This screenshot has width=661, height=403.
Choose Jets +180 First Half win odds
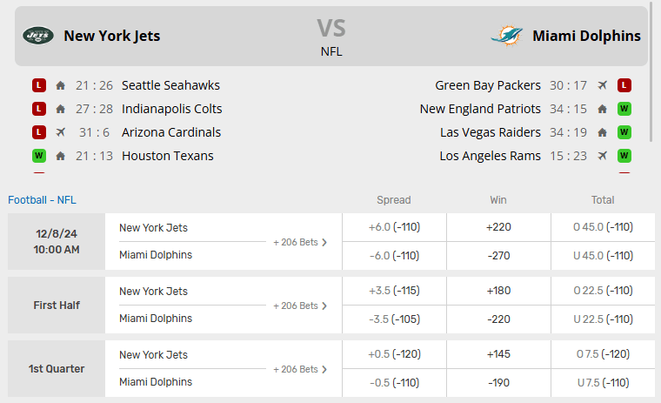(498, 291)
